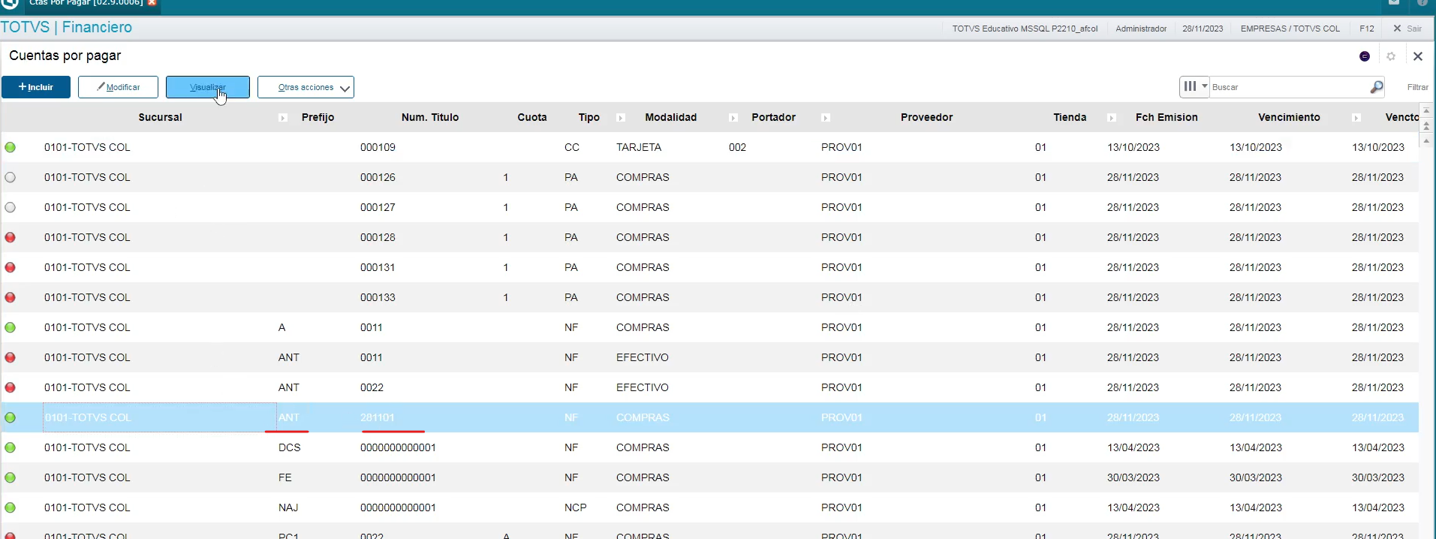
Task: Click red status icon of title 000128
Action: [11, 237]
